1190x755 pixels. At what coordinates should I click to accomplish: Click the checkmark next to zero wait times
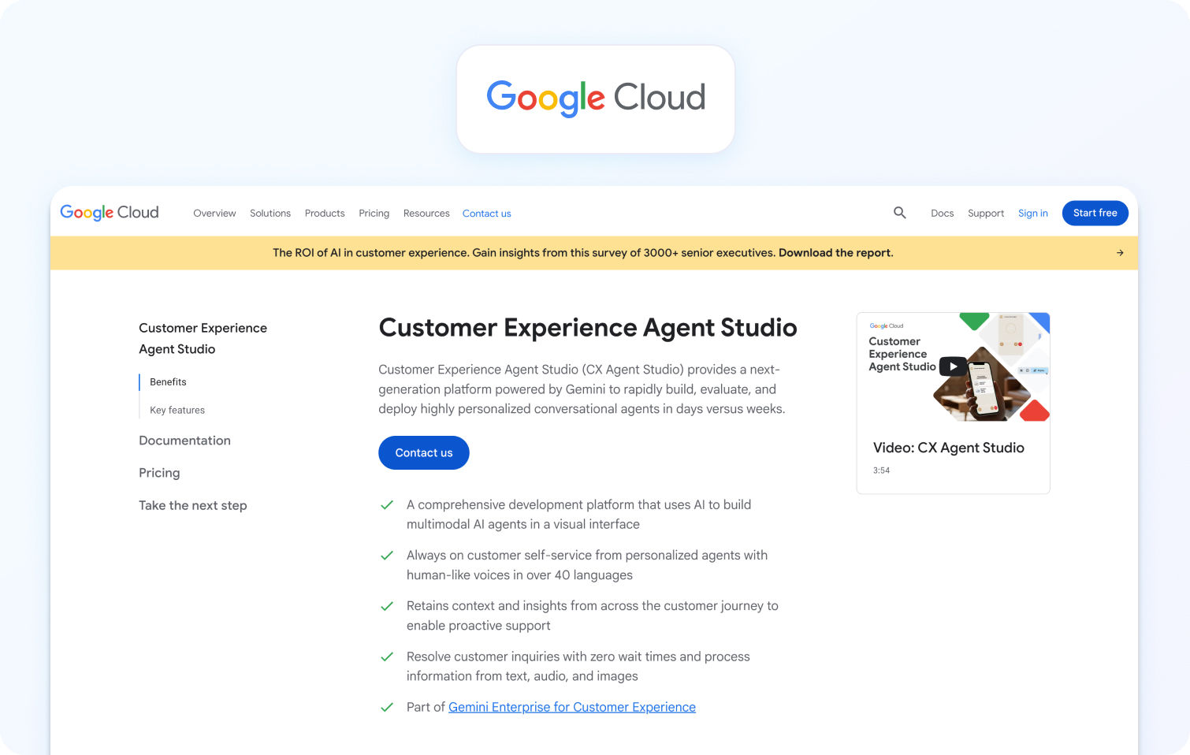[x=387, y=656]
